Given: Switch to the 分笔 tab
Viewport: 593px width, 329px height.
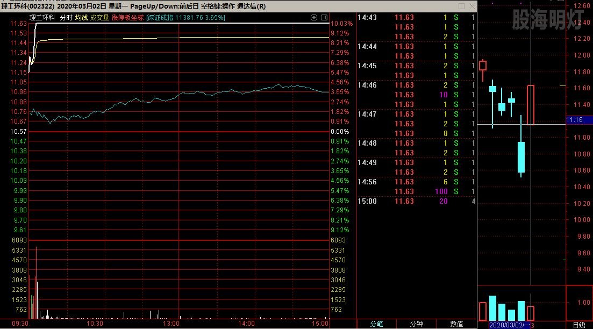Looking at the screenshot, I should (x=377, y=324).
